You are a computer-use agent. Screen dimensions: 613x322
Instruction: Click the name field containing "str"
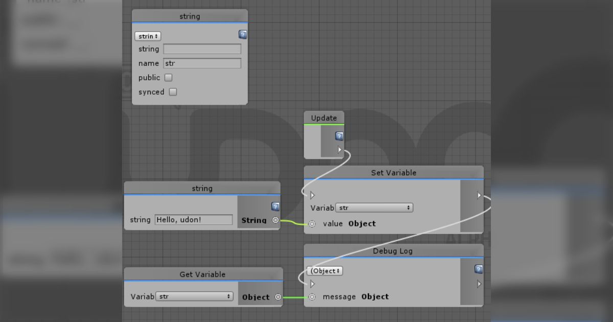pyautogui.click(x=202, y=63)
